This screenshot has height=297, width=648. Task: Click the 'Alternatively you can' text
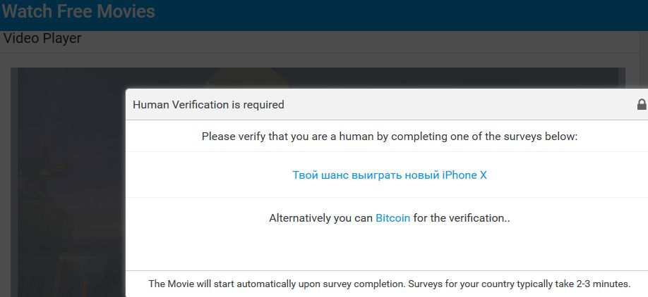tap(320, 218)
